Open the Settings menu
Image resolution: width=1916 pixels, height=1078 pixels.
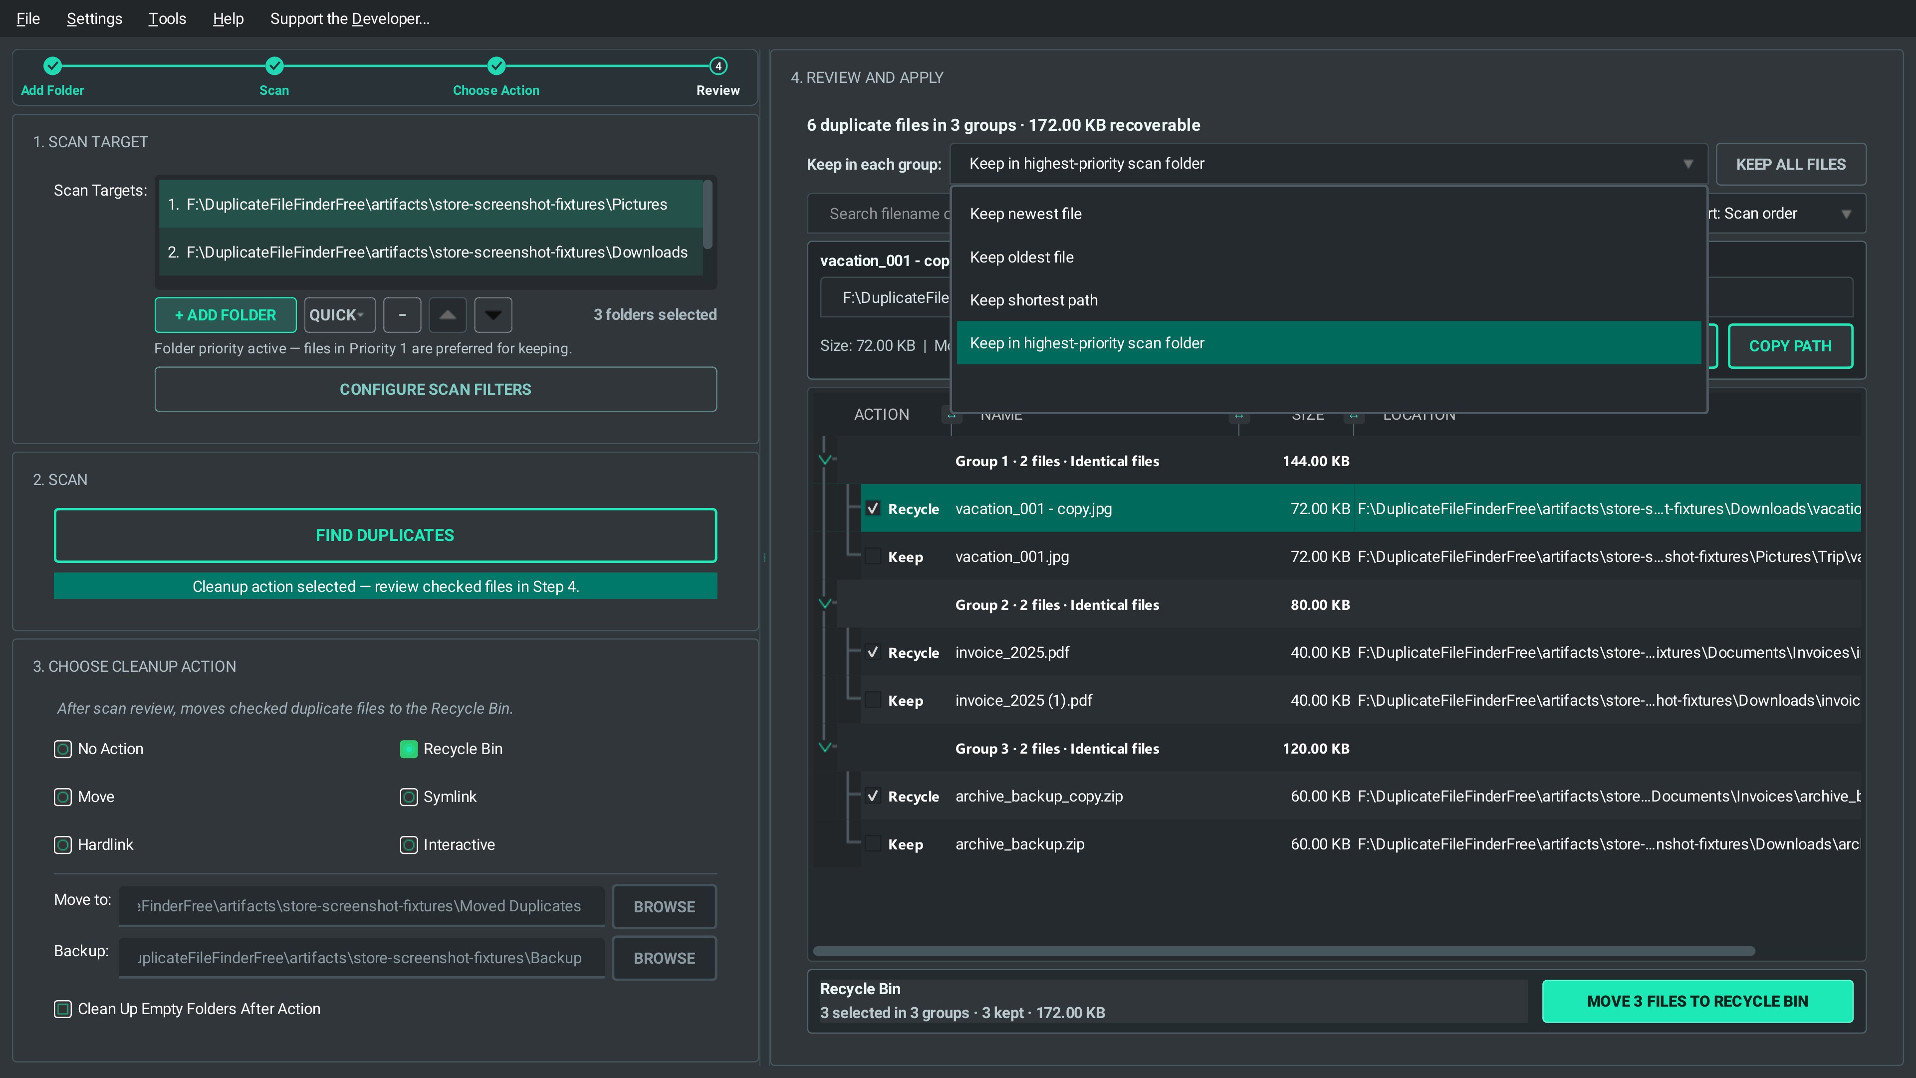pyautogui.click(x=94, y=18)
